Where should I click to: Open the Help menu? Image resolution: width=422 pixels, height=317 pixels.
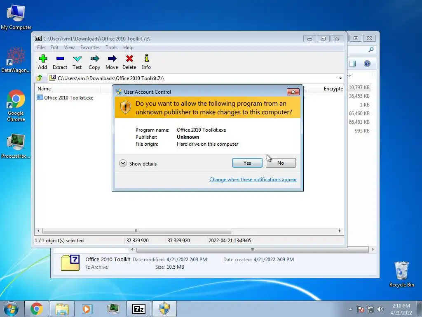click(x=129, y=47)
